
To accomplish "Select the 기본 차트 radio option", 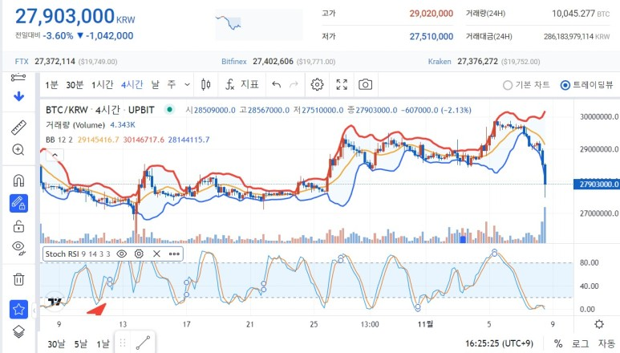I will tap(508, 85).
